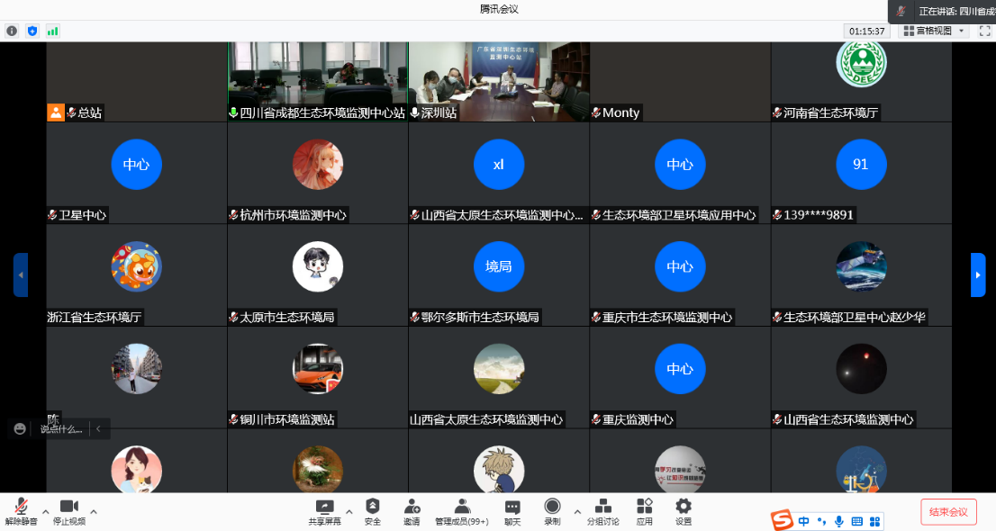Toggle 解除静音 to unmute the microphone

tap(21, 512)
